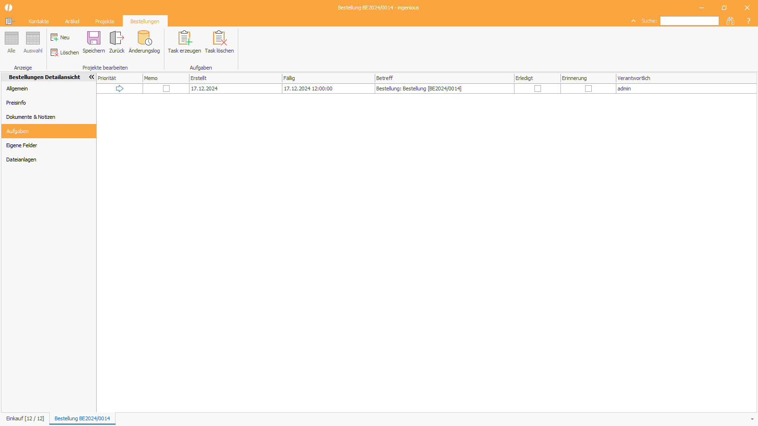The image size is (758, 426).
Task: Select the Erstellt cell 17.12.2024
Action: point(236,89)
